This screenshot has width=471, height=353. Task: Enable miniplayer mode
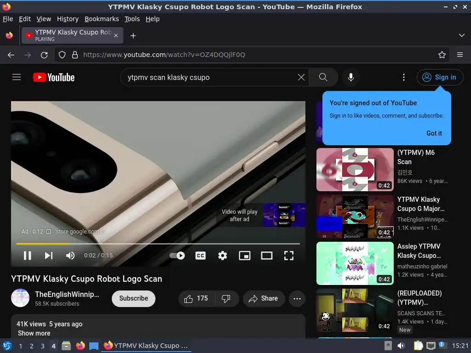(x=245, y=256)
